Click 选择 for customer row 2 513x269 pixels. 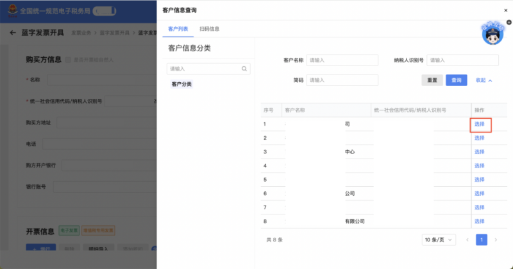click(x=479, y=138)
